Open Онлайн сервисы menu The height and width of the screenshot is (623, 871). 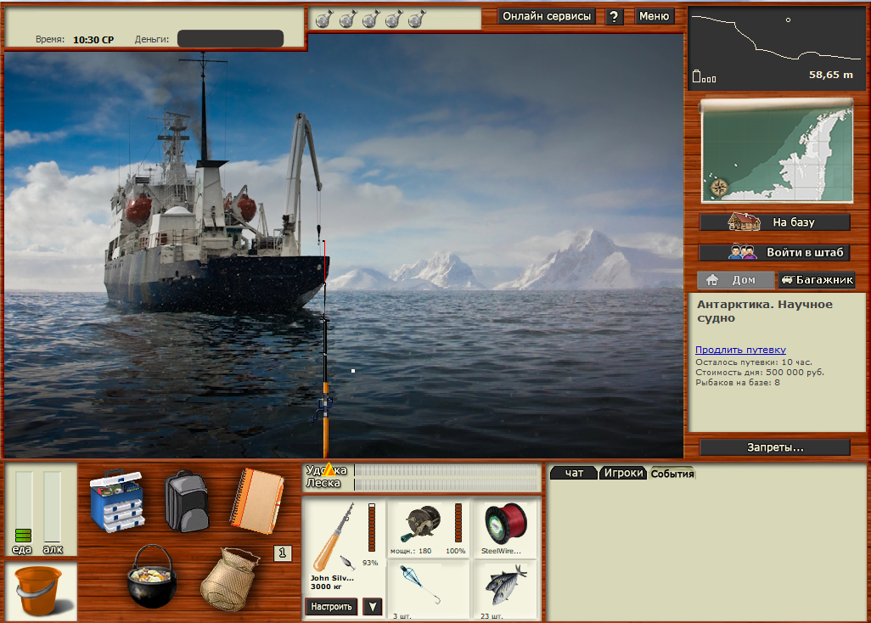coord(547,16)
